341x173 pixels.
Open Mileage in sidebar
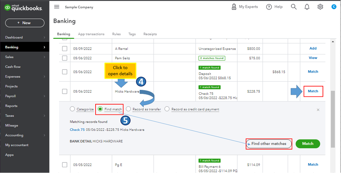tap(12, 125)
